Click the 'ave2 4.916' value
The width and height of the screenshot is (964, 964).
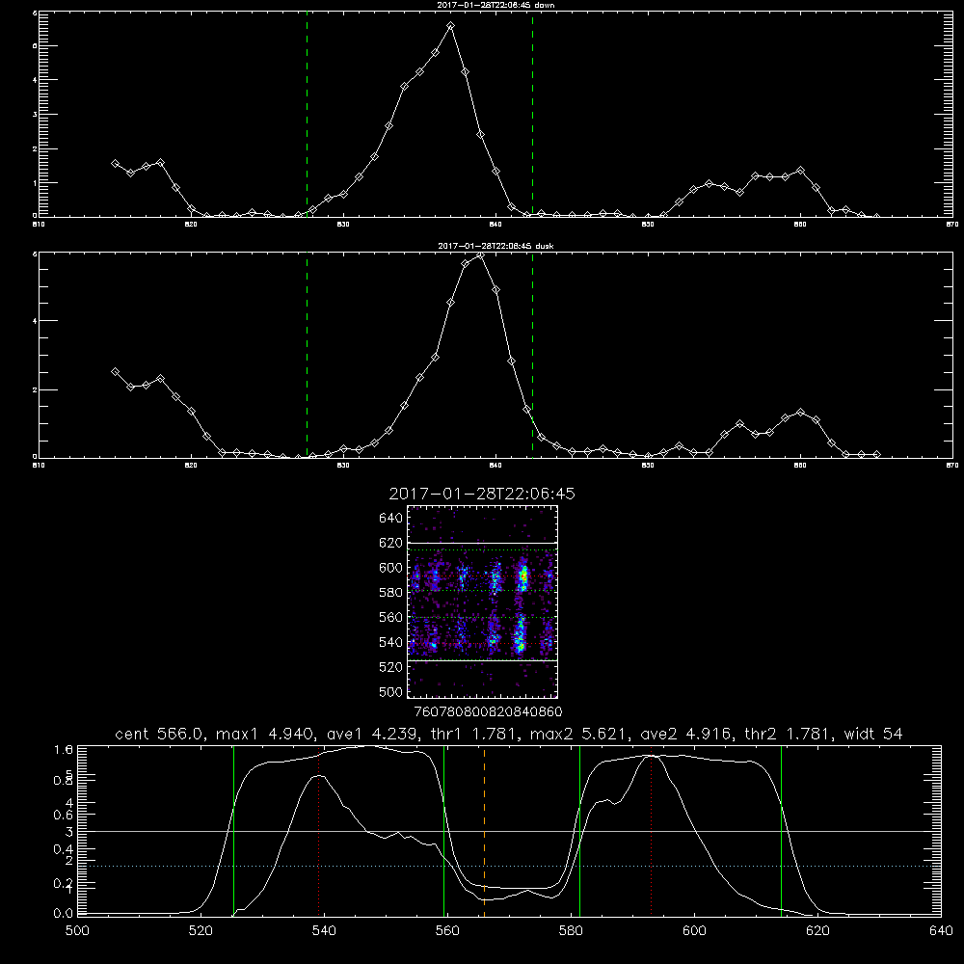point(685,734)
